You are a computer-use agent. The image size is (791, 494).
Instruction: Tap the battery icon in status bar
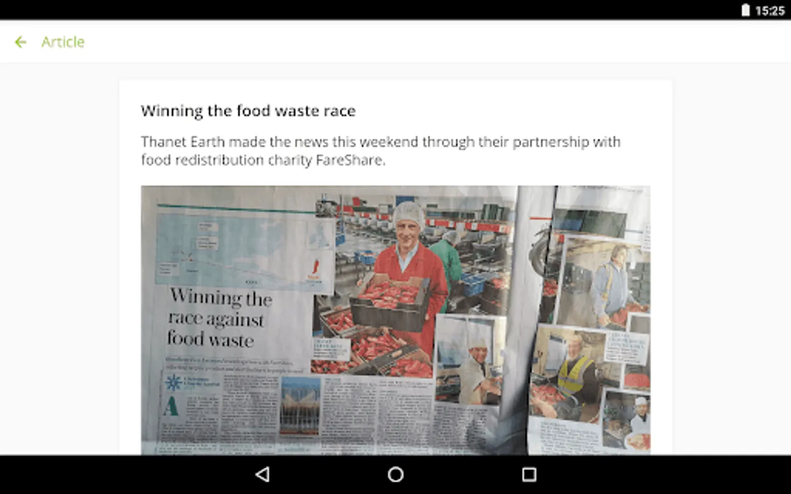pyautogui.click(x=745, y=10)
